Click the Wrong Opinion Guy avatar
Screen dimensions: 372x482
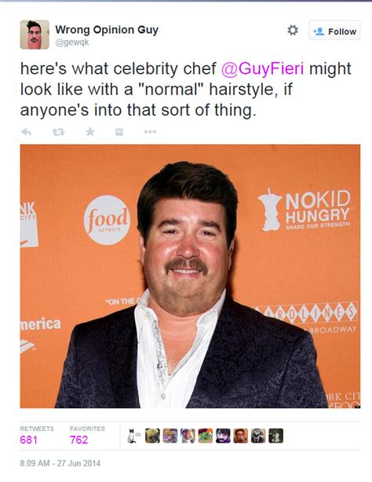pyautogui.click(x=35, y=35)
